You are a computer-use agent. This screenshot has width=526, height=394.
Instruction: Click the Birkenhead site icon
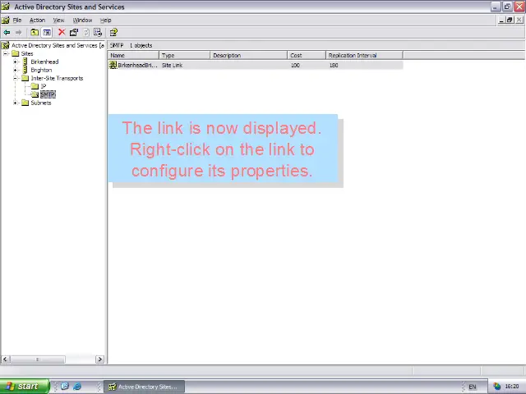pos(25,62)
